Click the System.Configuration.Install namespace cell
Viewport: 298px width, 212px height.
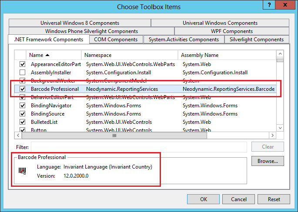click(x=119, y=73)
